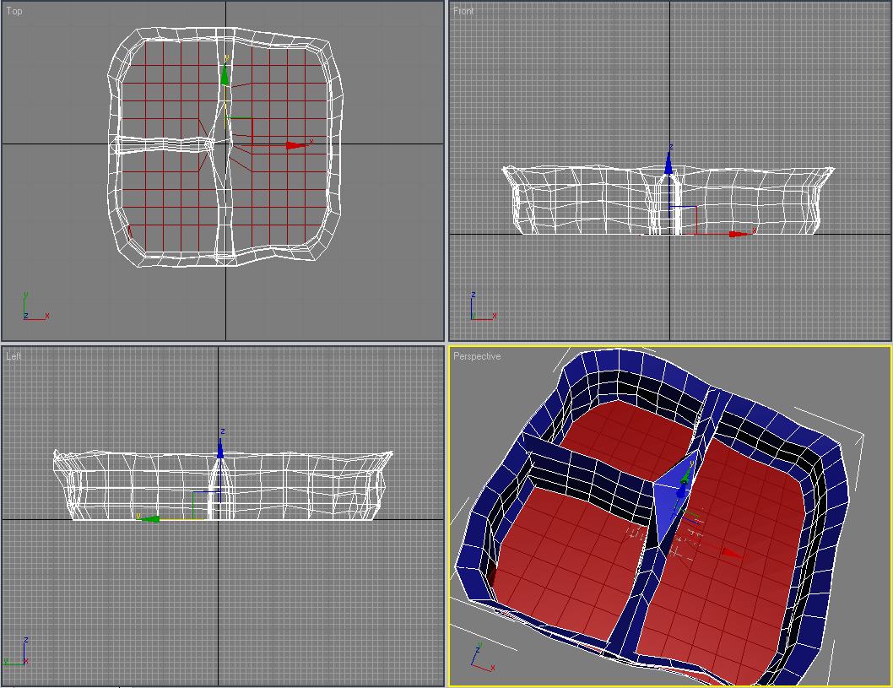
Task: Click the red X-axis gizmo arrow in Perspective
Action: [x=733, y=555]
